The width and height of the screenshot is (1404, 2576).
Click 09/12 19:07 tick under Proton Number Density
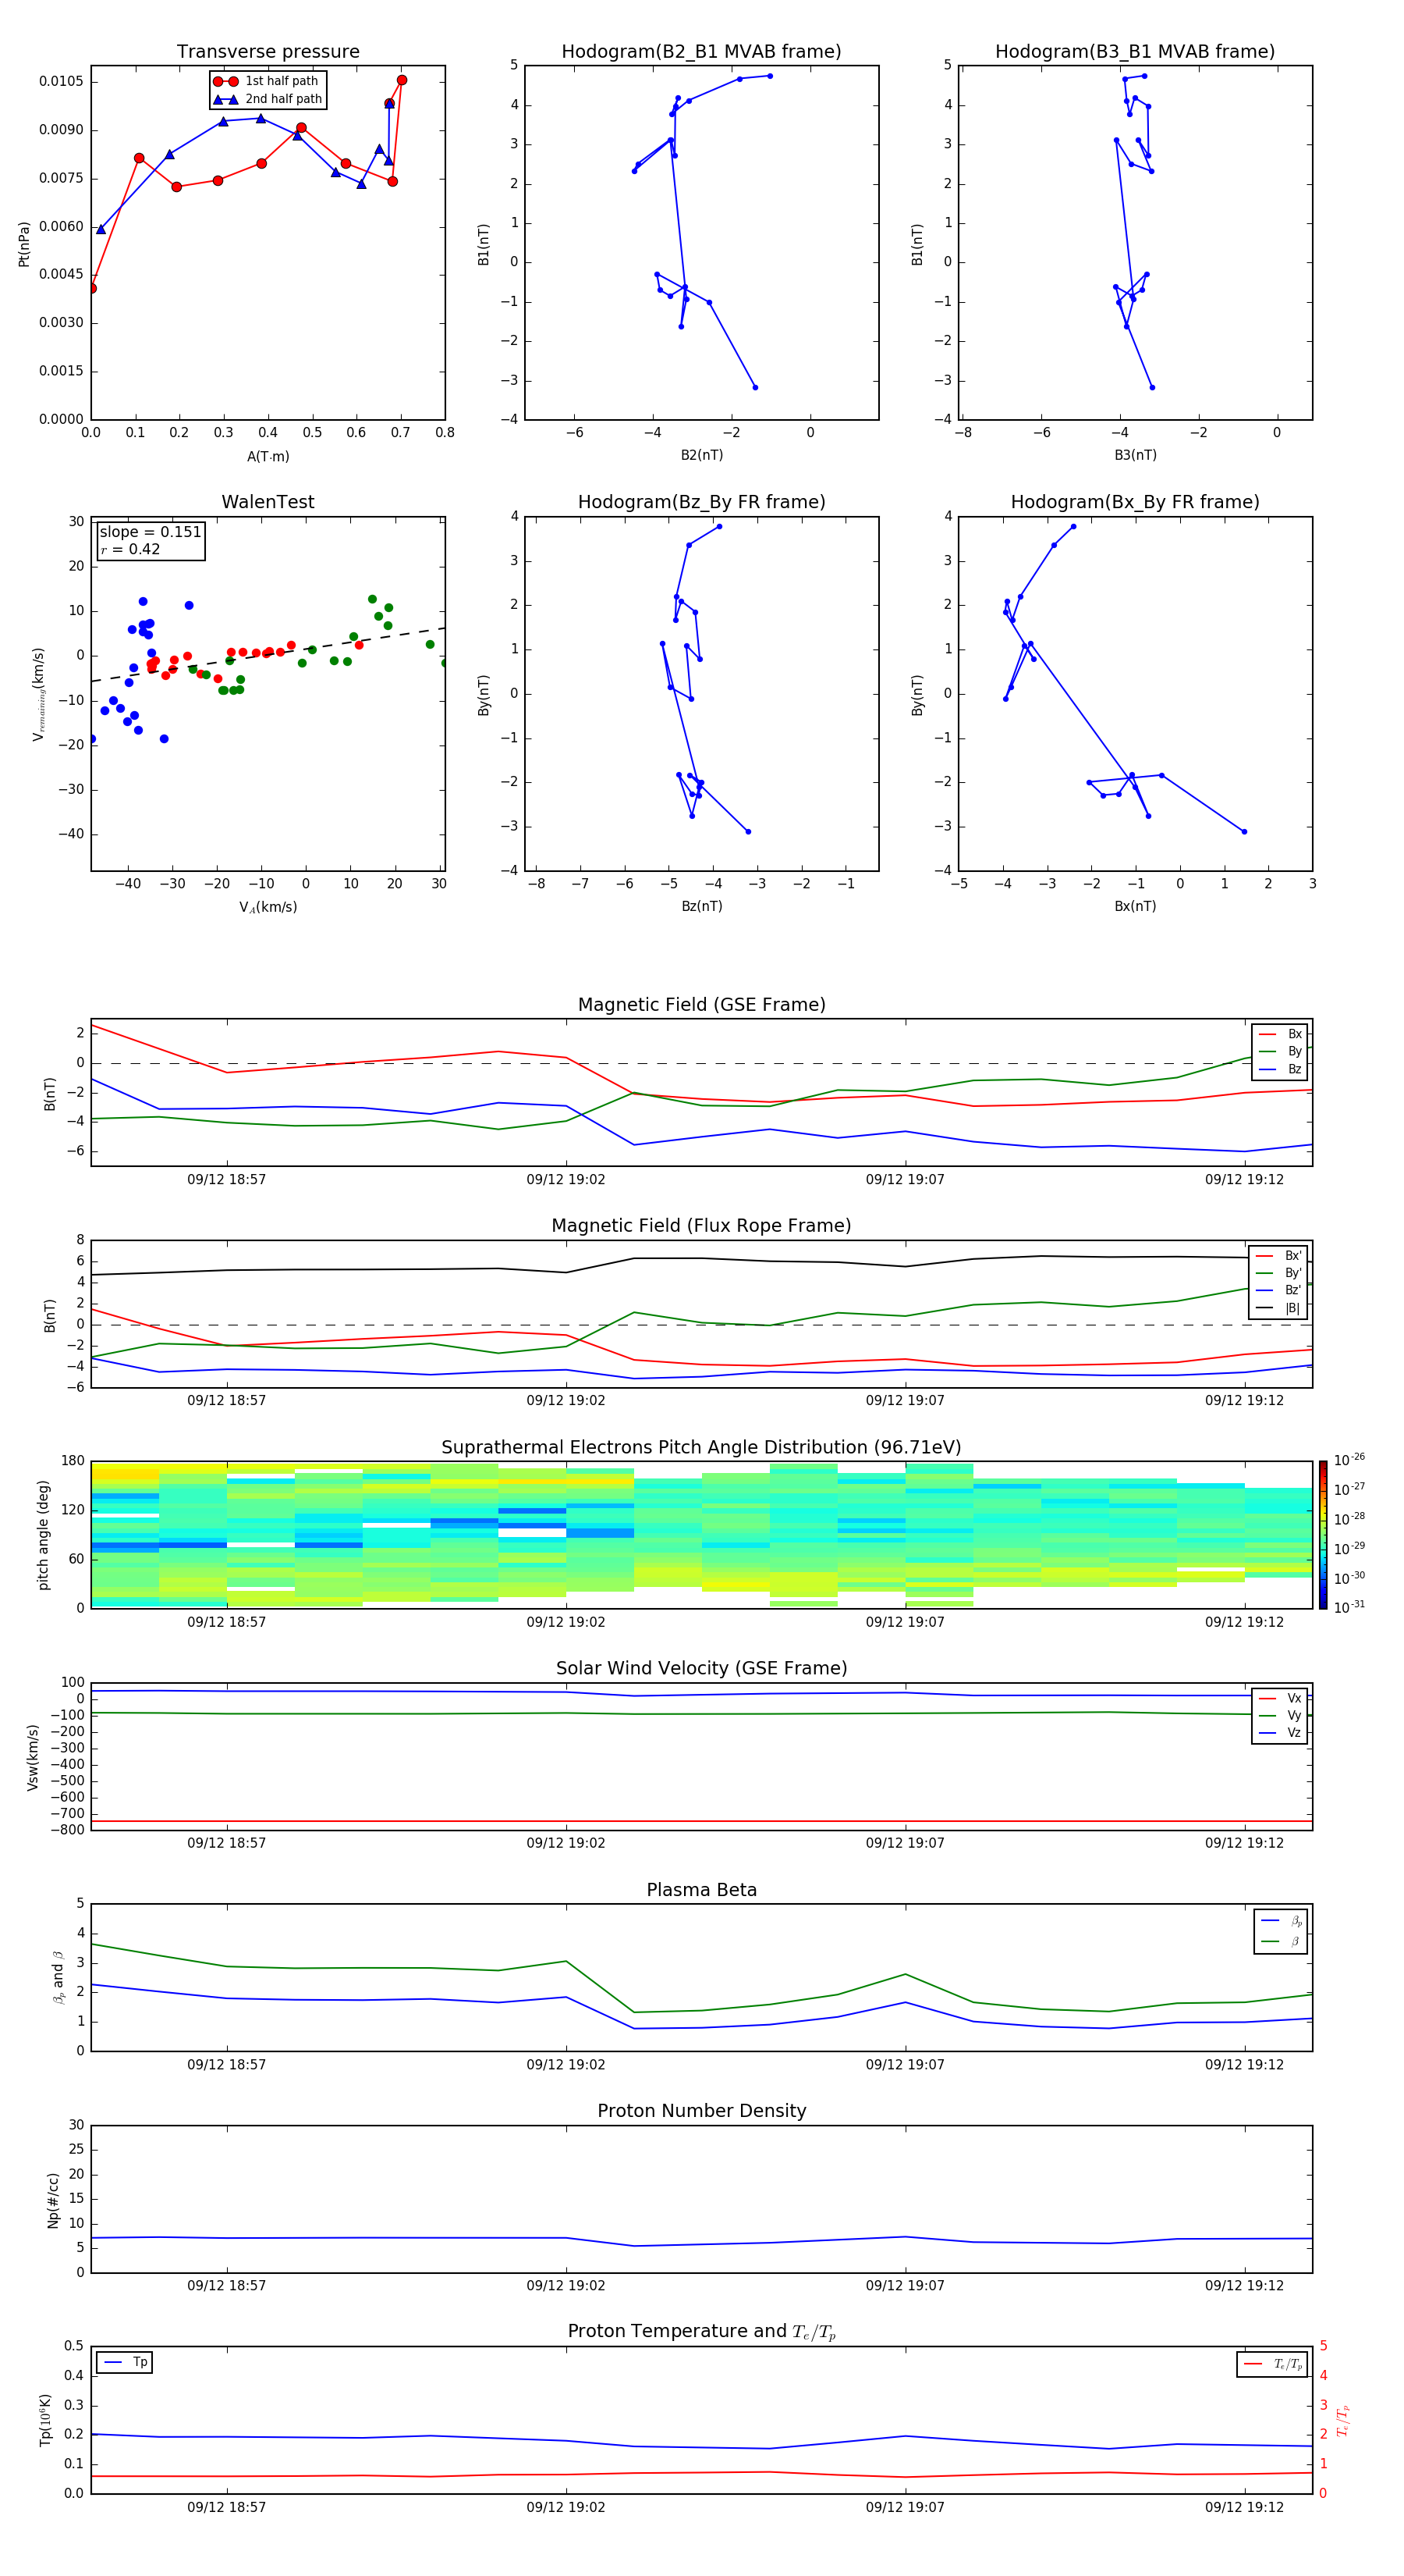pyautogui.click(x=906, y=2286)
